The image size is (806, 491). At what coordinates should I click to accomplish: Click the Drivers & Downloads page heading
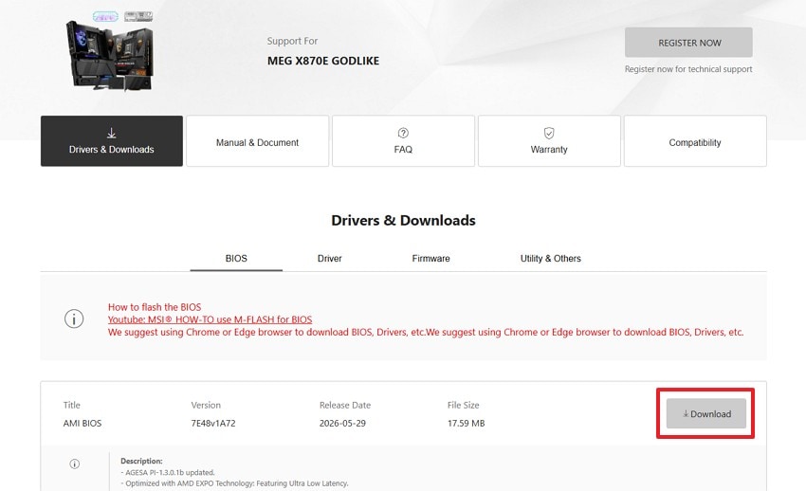[404, 220]
